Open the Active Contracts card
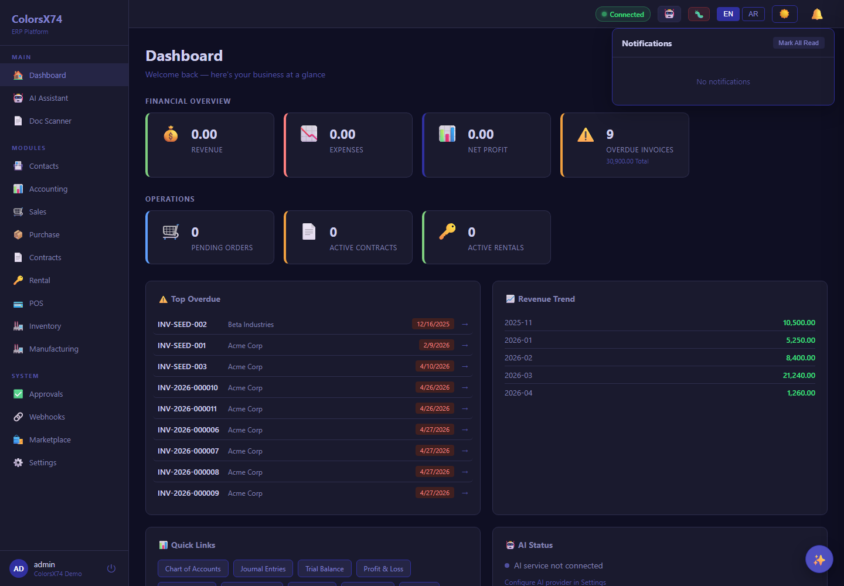This screenshot has height=586, width=844. 348,237
